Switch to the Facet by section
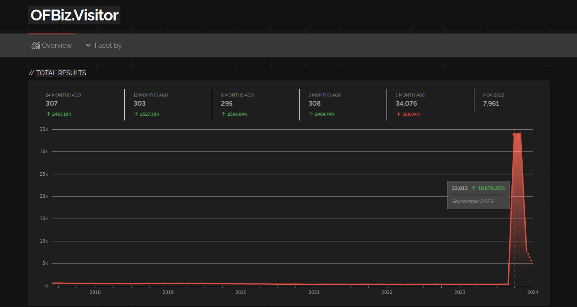 point(108,45)
